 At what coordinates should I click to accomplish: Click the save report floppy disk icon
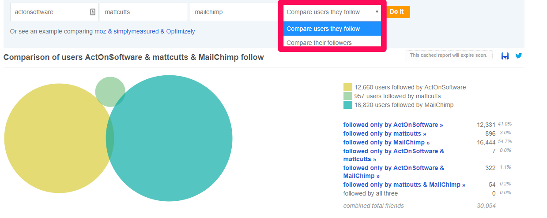[505, 56]
